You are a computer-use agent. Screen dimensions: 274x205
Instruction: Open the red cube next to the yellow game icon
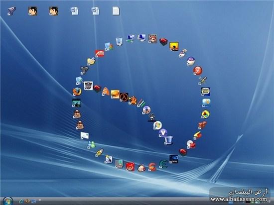click(x=163, y=42)
